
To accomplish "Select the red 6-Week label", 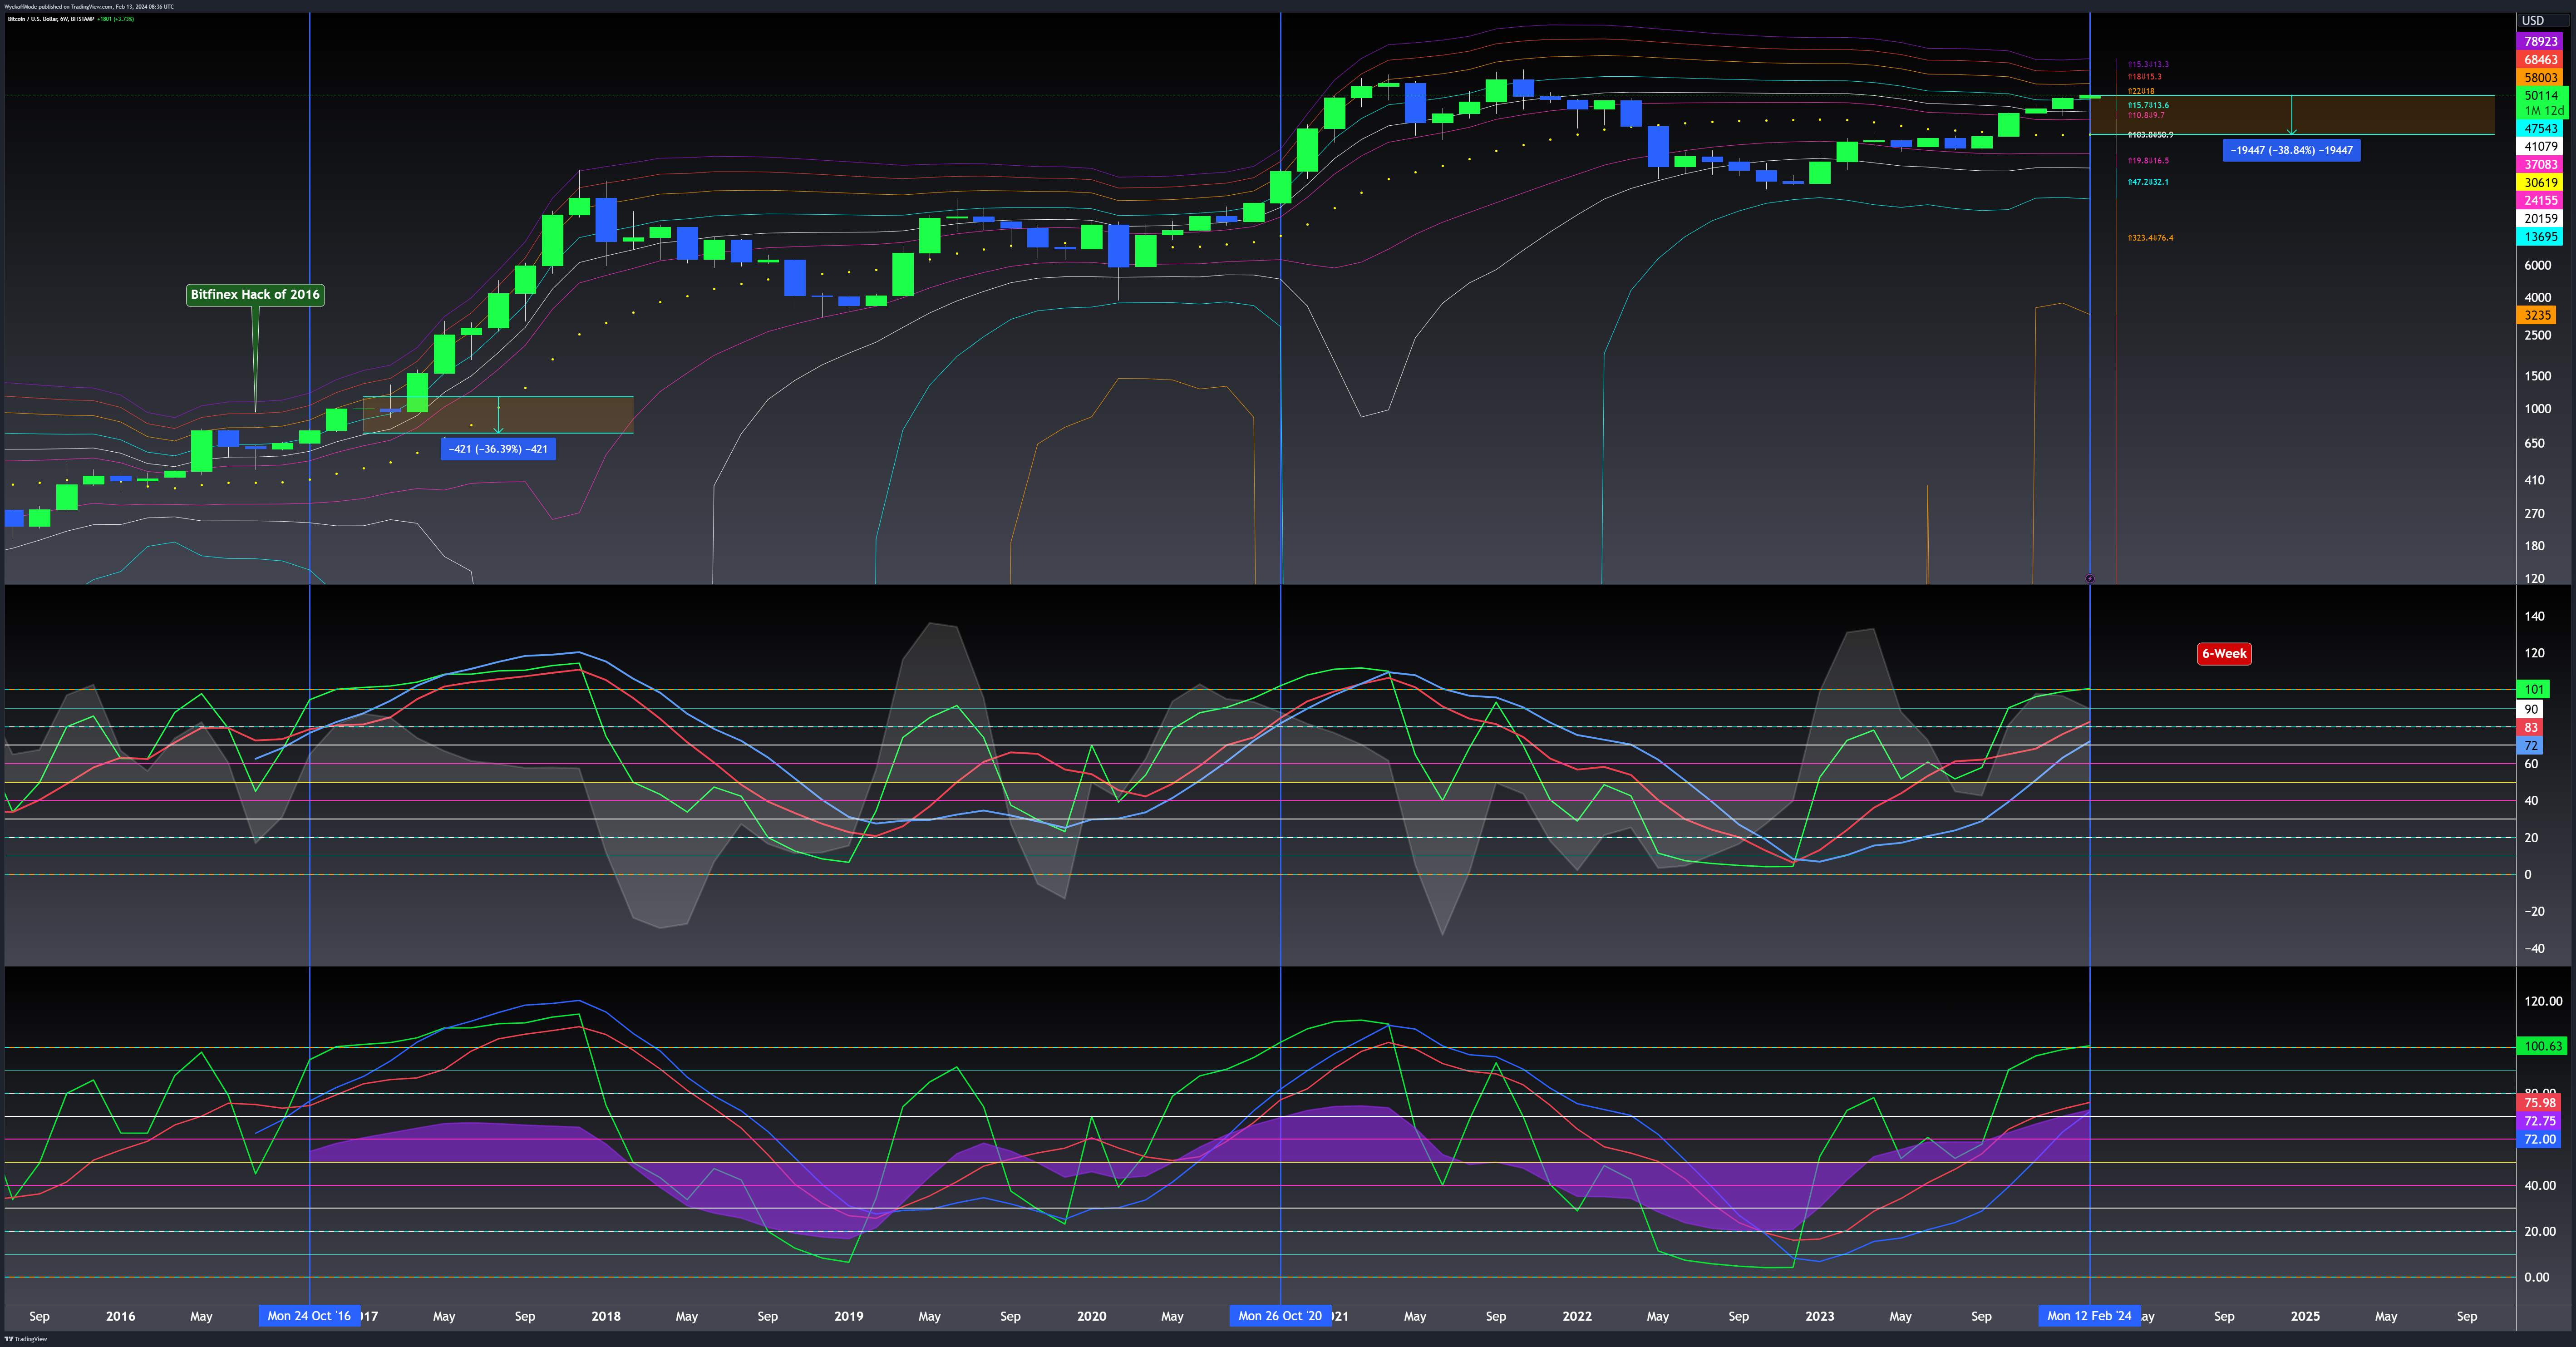I will point(2224,654).
